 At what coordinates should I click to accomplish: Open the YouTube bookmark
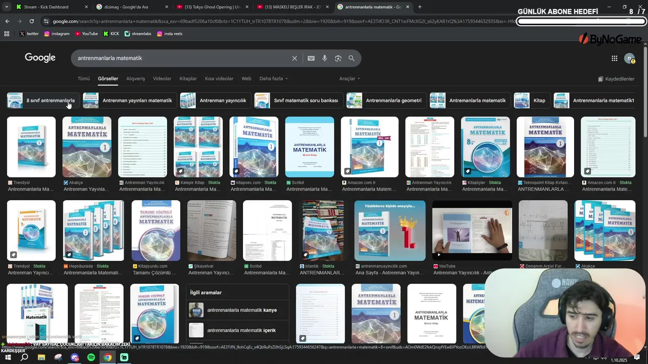click(x=86, y=33)
